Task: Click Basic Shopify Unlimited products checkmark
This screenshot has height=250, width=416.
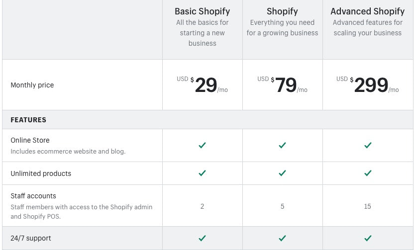Action: point(202,173)
